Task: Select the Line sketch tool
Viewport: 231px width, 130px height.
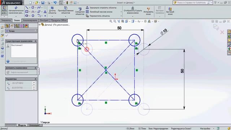Action: pyautogui.click(x=27, y=8)
